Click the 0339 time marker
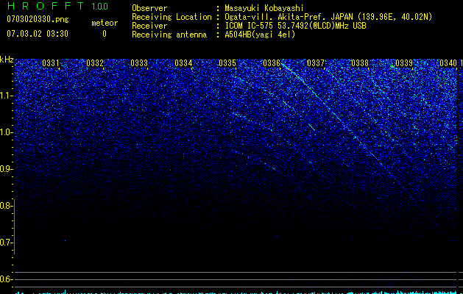 pos(403,63)
